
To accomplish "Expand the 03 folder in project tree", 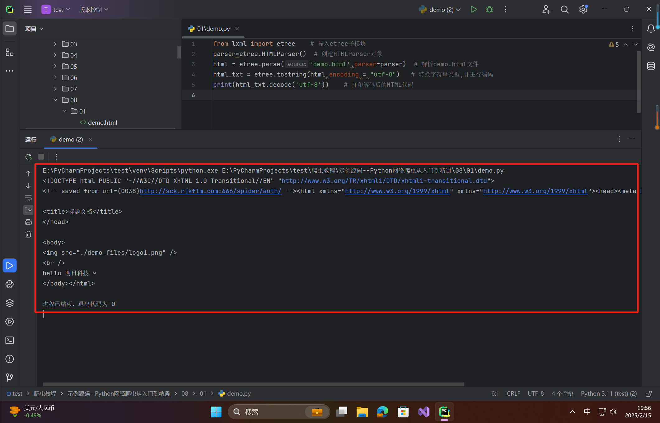I will [x=55, y=44].
